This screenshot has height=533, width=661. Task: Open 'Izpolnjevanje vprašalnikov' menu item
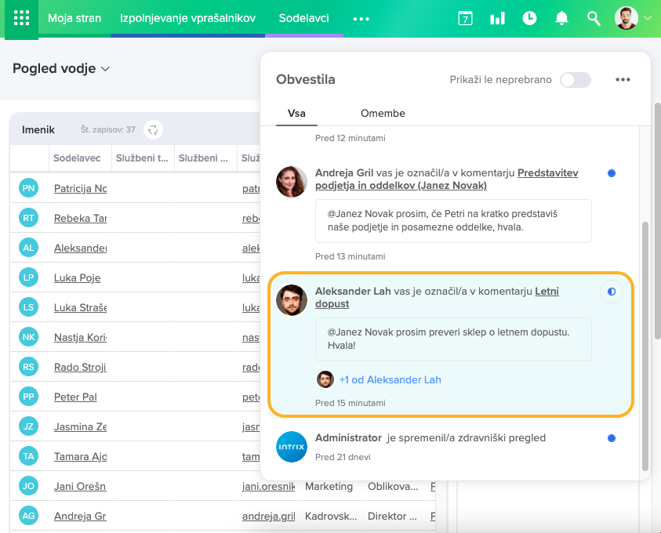pyautogui.click(x=187, y=18)
